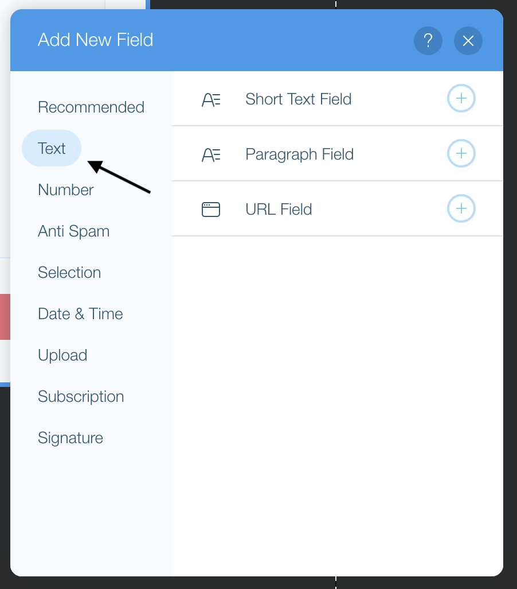Screen dimensions: 517x589
Task: Choose the Paragraph Field list entry
Action: click(x=299, y=153)
